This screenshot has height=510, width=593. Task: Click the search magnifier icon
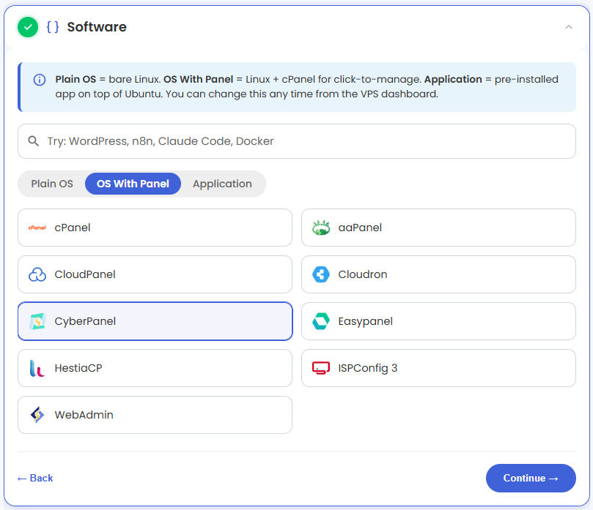tap(33, 141)
